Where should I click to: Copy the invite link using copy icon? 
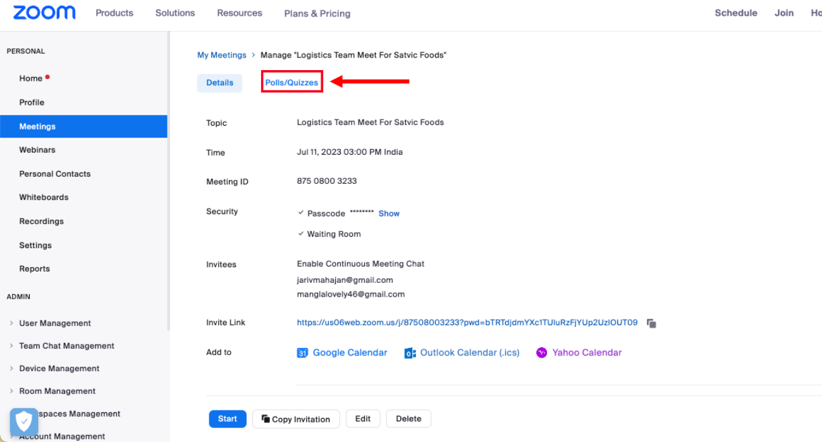[x=651, y=323]
